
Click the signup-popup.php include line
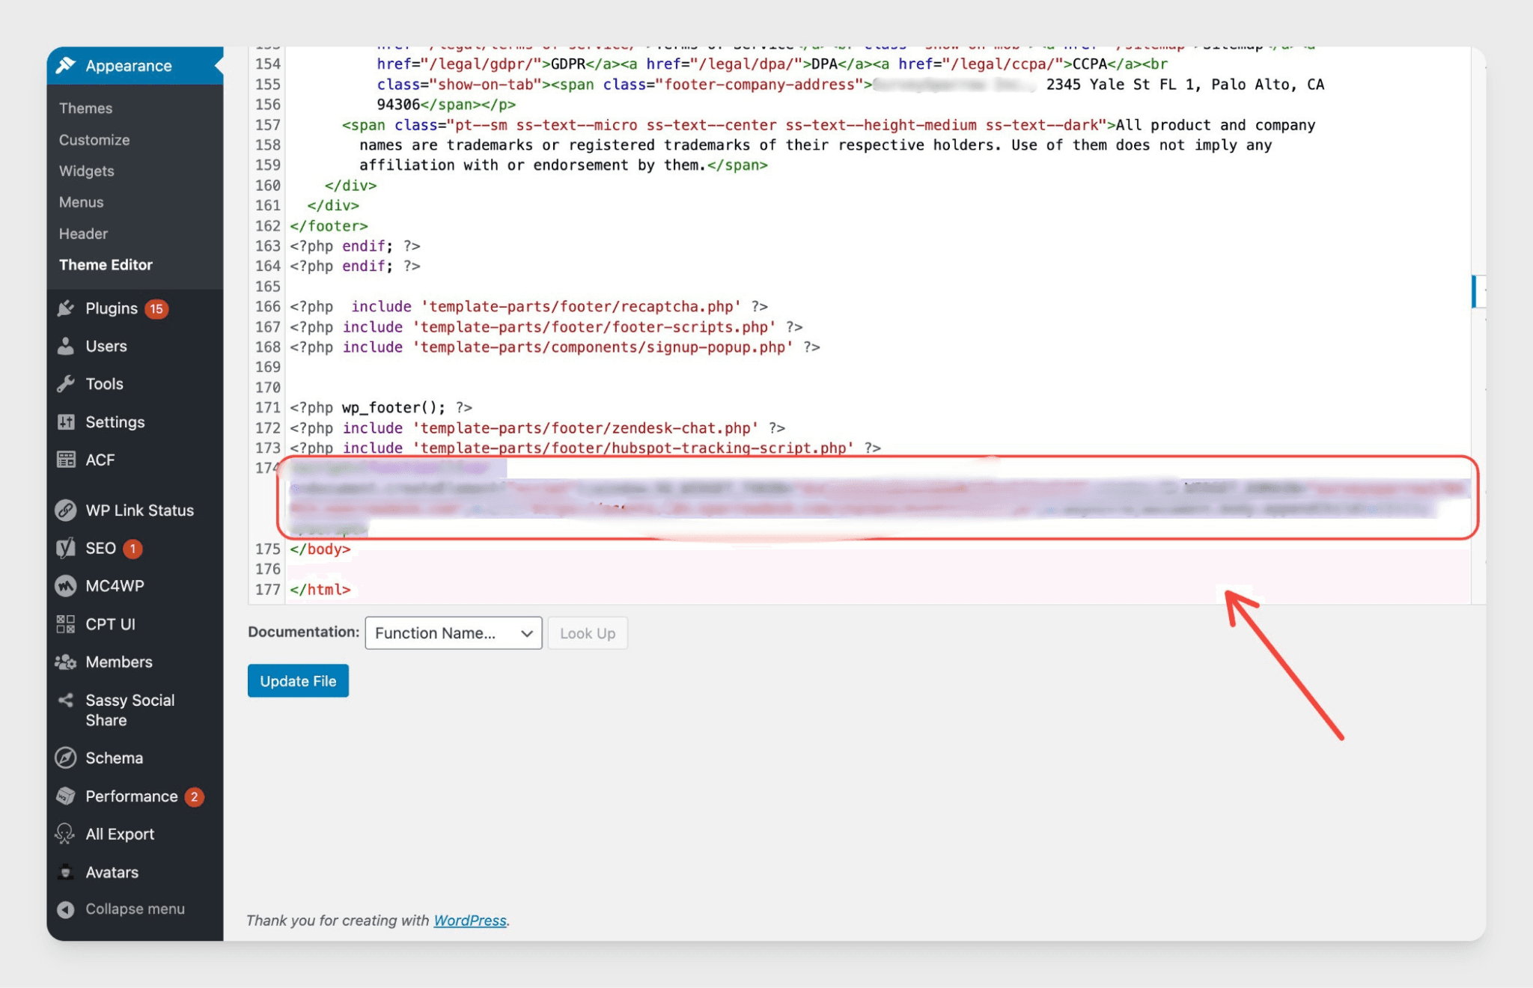click(555, 347)
